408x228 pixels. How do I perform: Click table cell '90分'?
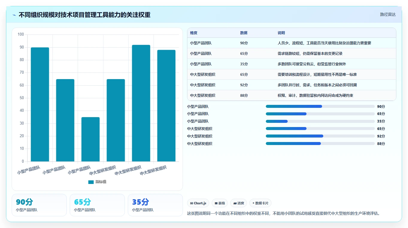244,43
